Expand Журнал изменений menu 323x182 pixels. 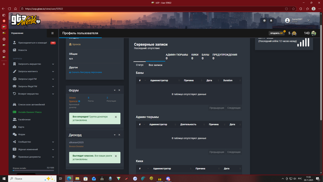tap(34, 149)
